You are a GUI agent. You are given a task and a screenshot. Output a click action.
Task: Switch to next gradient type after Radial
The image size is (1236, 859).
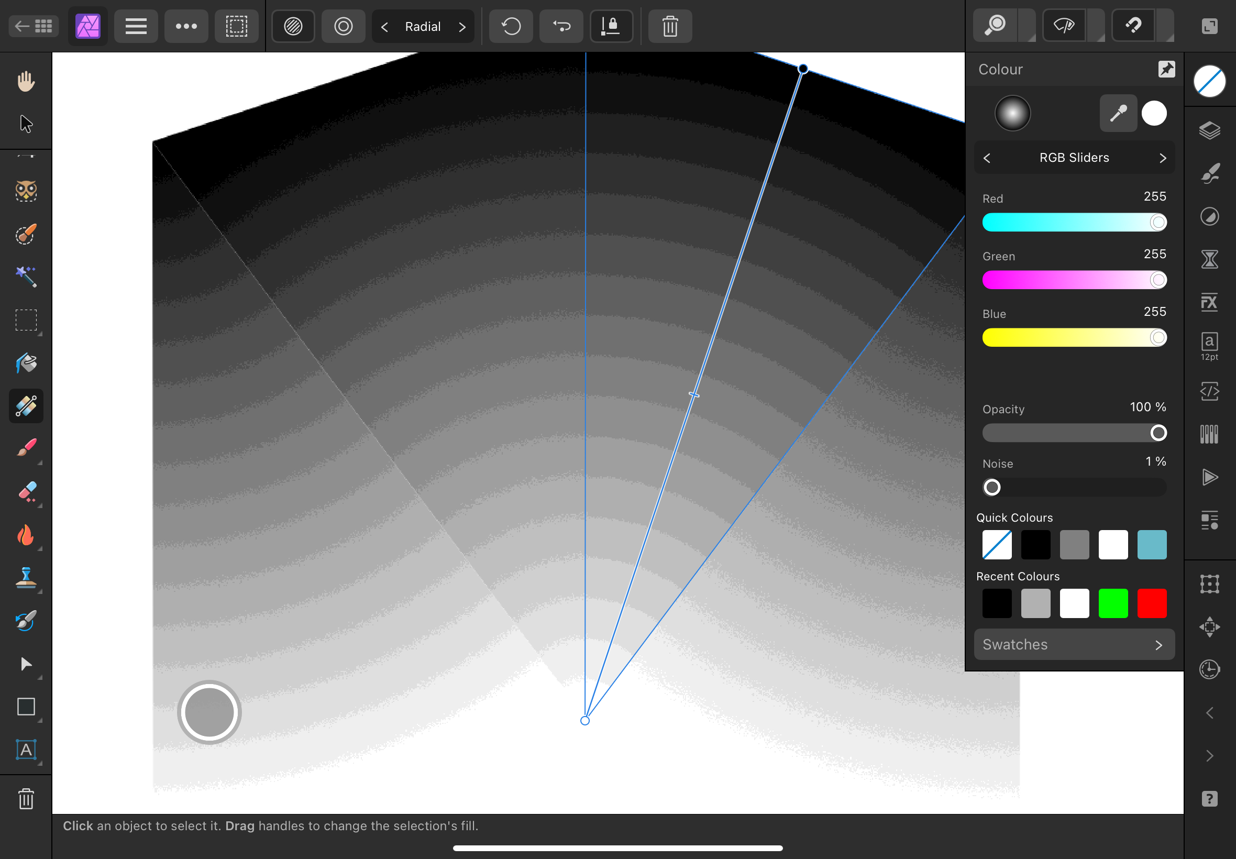tap(462, 27)
